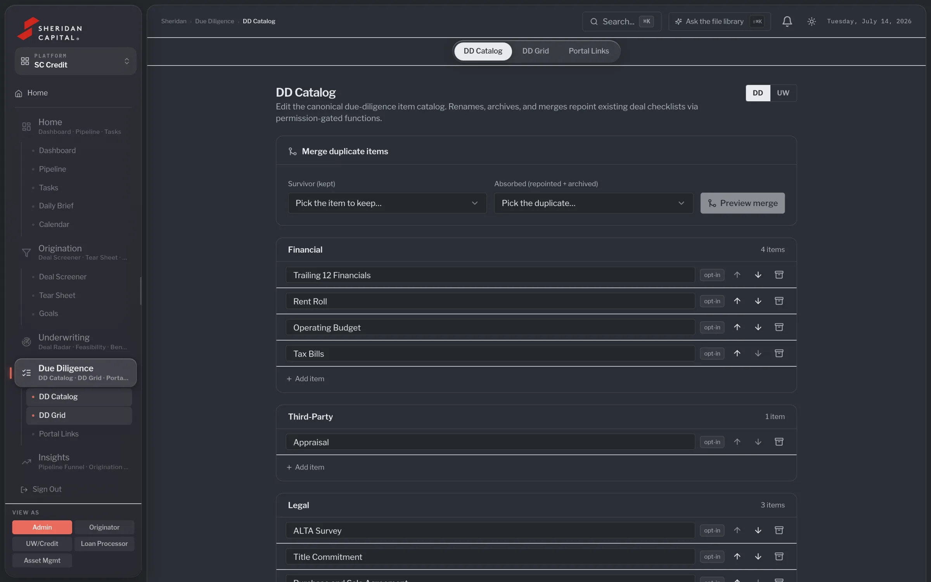This screenshot has width=931, height=582.
Task: Click the Sheridan Capital logo
Action: (x=49, y=29)
